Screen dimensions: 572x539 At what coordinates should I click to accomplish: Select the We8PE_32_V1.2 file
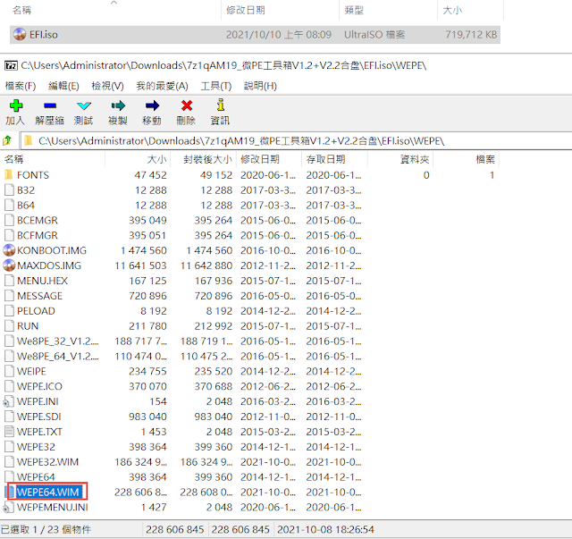click(x=57, y=341)
